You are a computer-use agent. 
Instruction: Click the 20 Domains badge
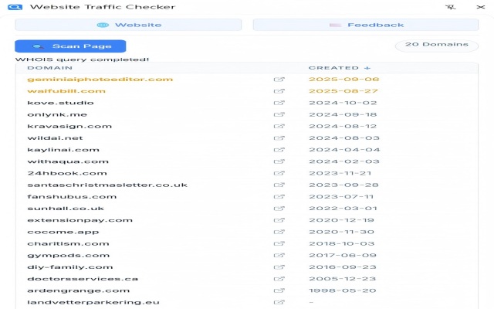tap(437, 45)
